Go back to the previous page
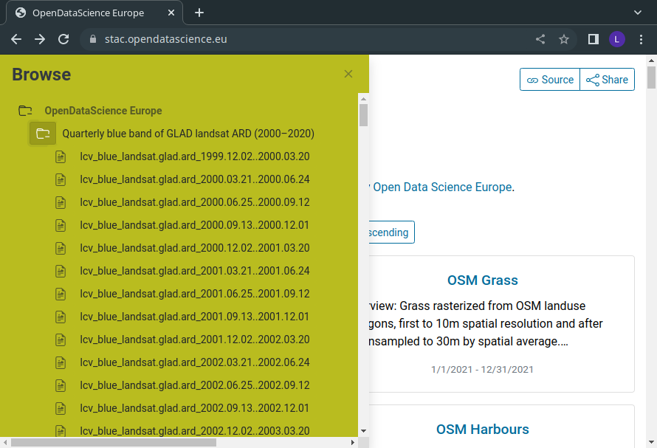The image size is (657, 448). (x=16, y=39)
